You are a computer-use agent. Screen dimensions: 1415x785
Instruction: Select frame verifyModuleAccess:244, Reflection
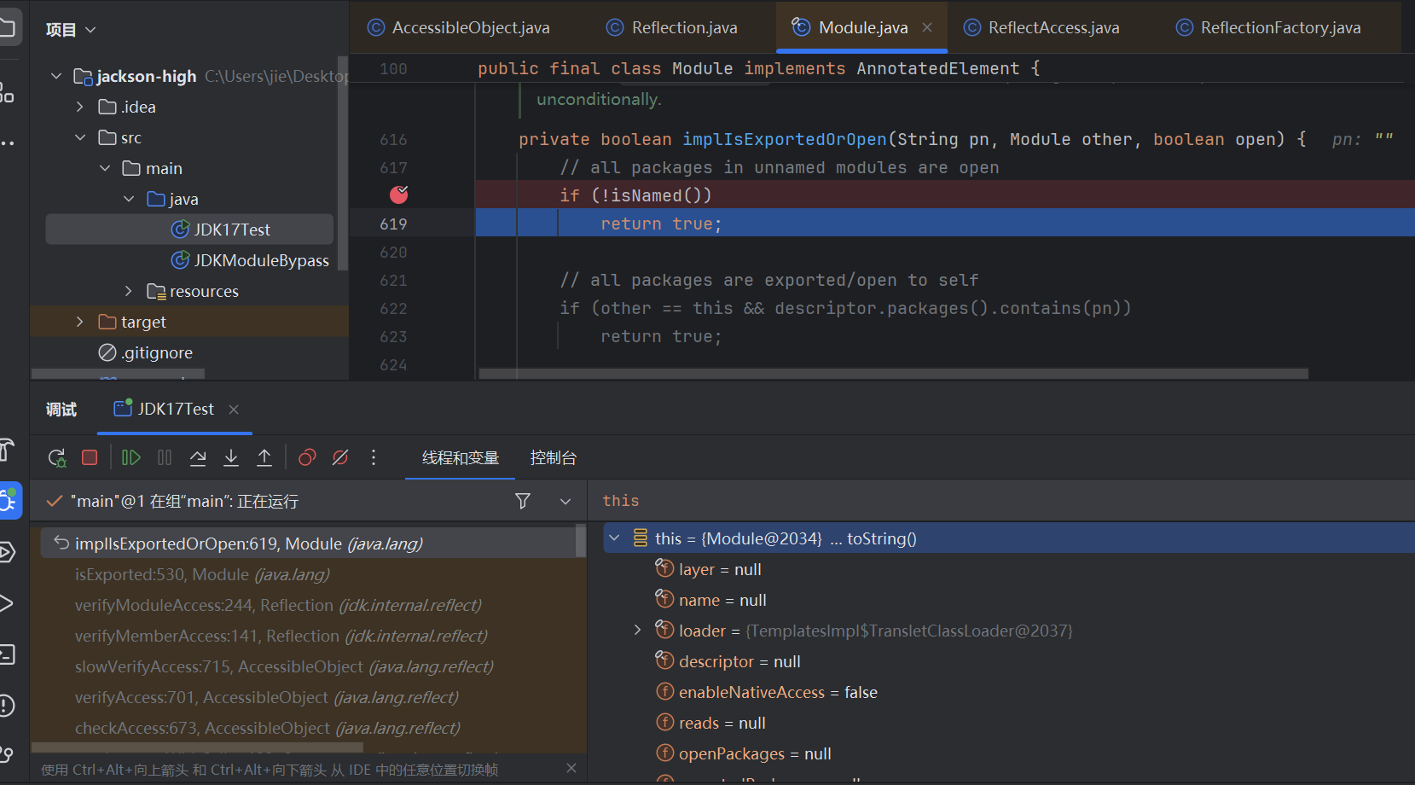click(278, 605)
